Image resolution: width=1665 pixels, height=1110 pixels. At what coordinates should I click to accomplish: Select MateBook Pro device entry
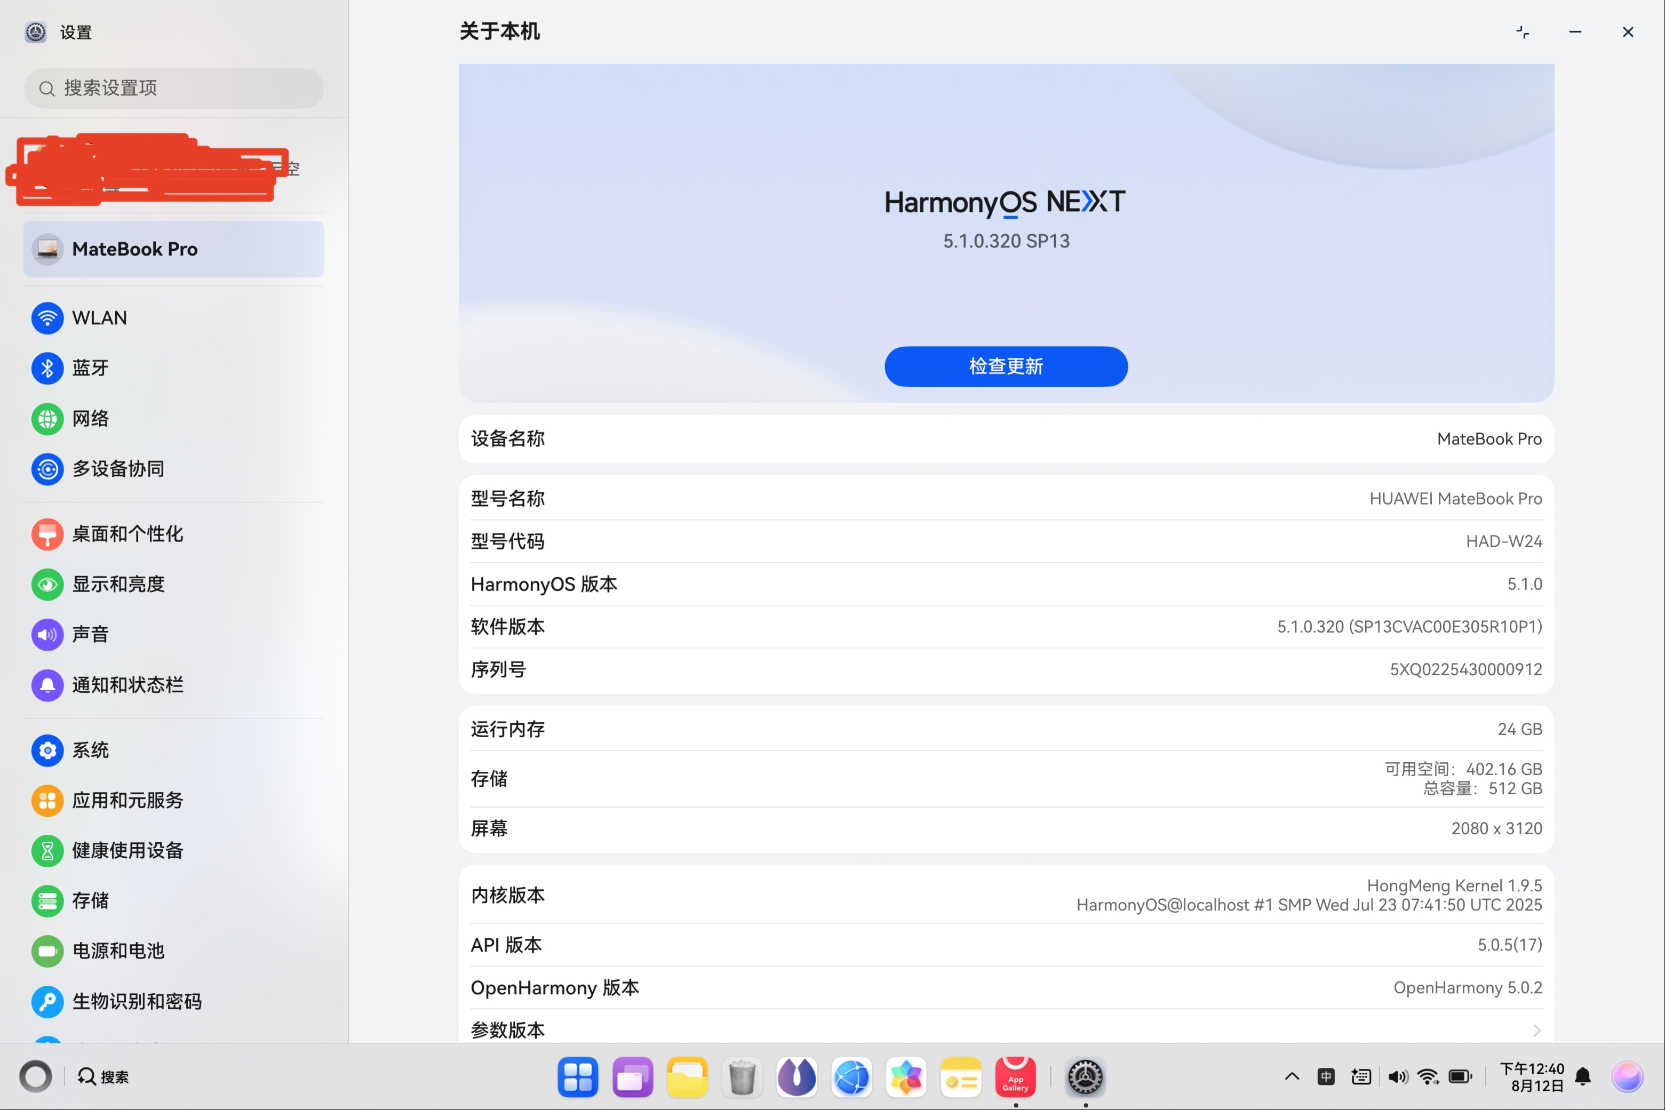point(173,249)
